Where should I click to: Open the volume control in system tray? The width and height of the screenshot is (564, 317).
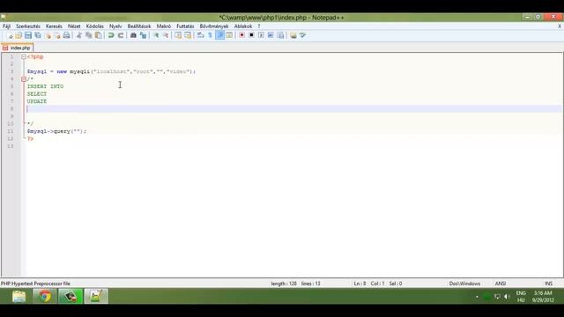(x=507, y=297)
